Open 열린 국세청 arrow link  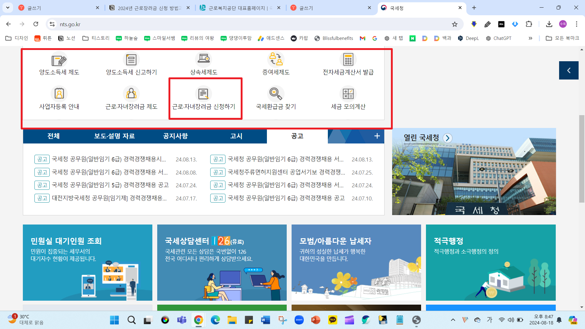pyautogui.click(x=447, y=138)
